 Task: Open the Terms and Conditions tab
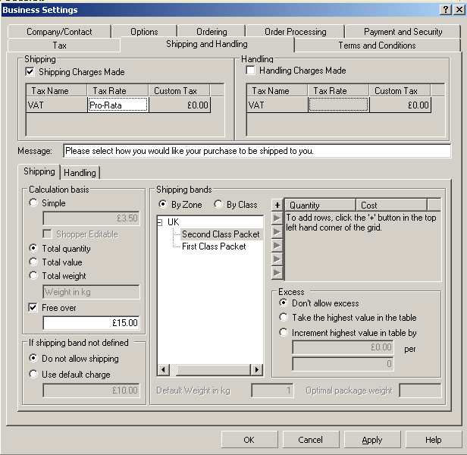(x=377, y=45)
